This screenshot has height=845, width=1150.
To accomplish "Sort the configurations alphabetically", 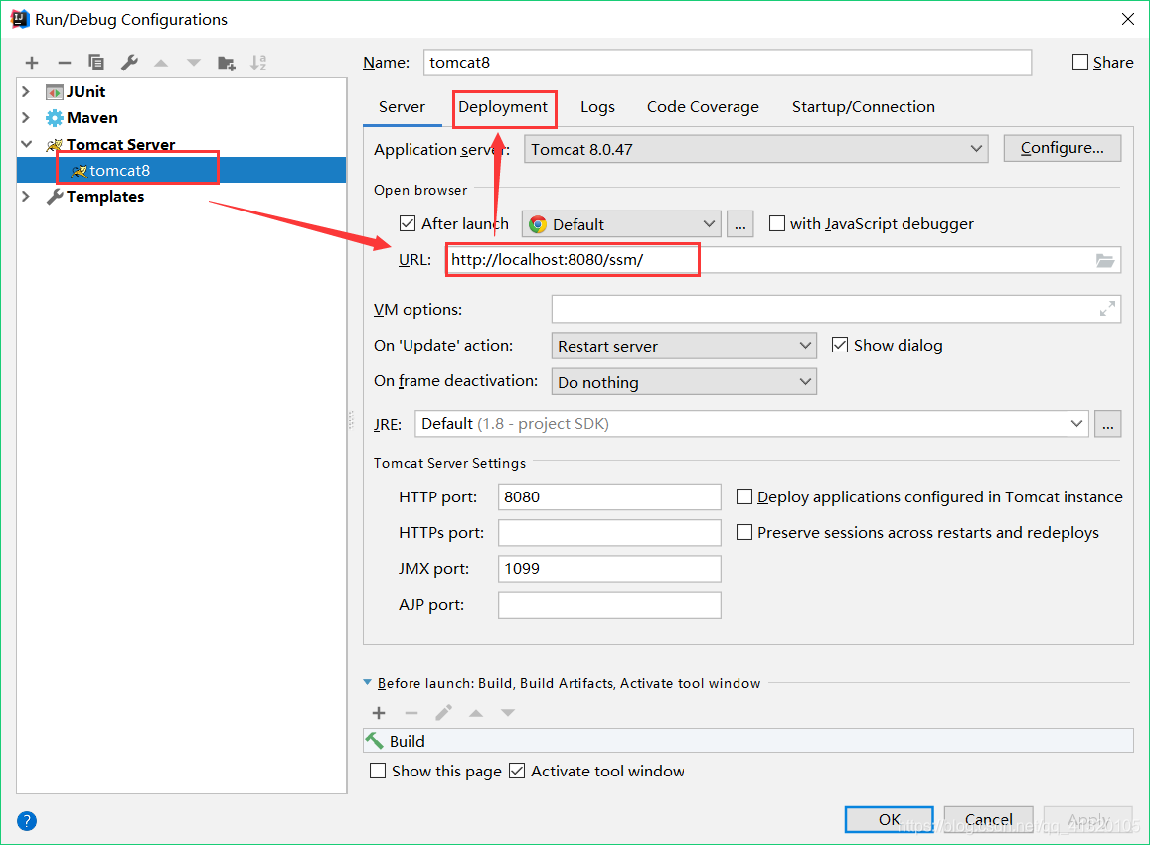I will tap(258, 63).
